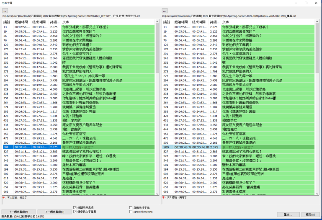Select row 252 in right list
Viewport: 322px width, 220px height.
(x=239, y=63)
